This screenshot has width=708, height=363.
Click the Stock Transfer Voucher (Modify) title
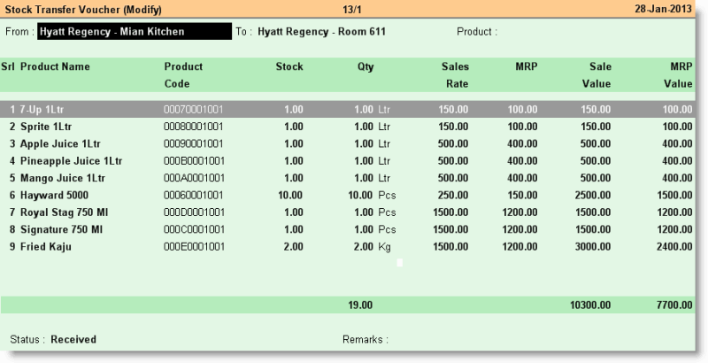point(83,10)
